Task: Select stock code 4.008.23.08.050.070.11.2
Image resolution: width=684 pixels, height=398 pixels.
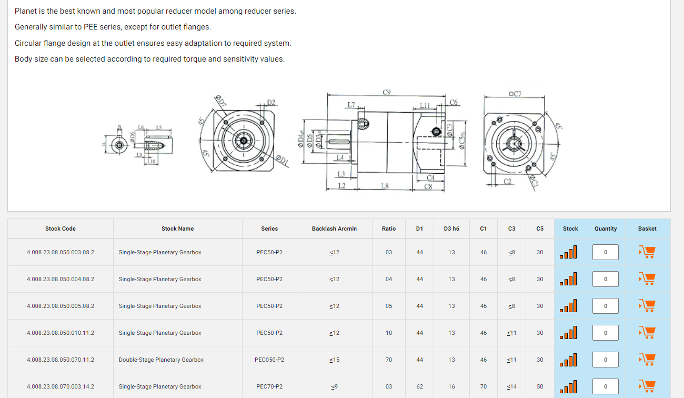Action: (61, 360)
